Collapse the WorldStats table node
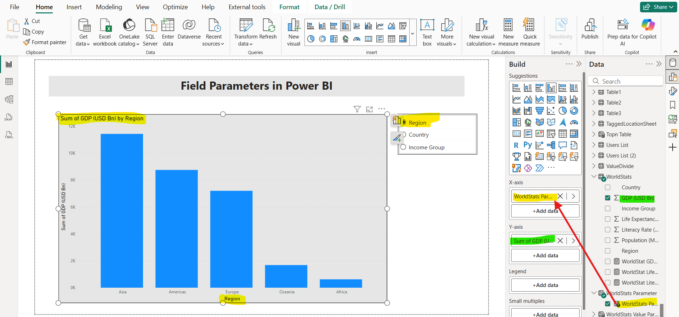 (x=594, y=177)
